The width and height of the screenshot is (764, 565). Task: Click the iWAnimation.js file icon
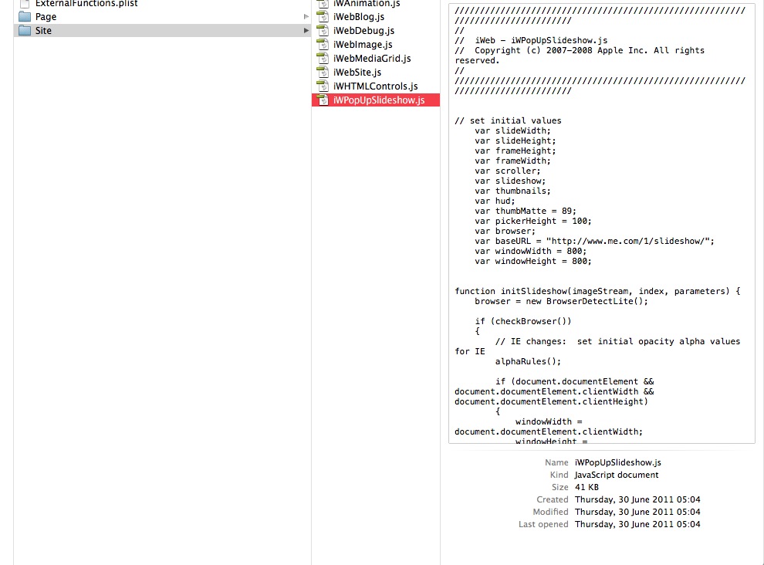click(x=323, y=4)
